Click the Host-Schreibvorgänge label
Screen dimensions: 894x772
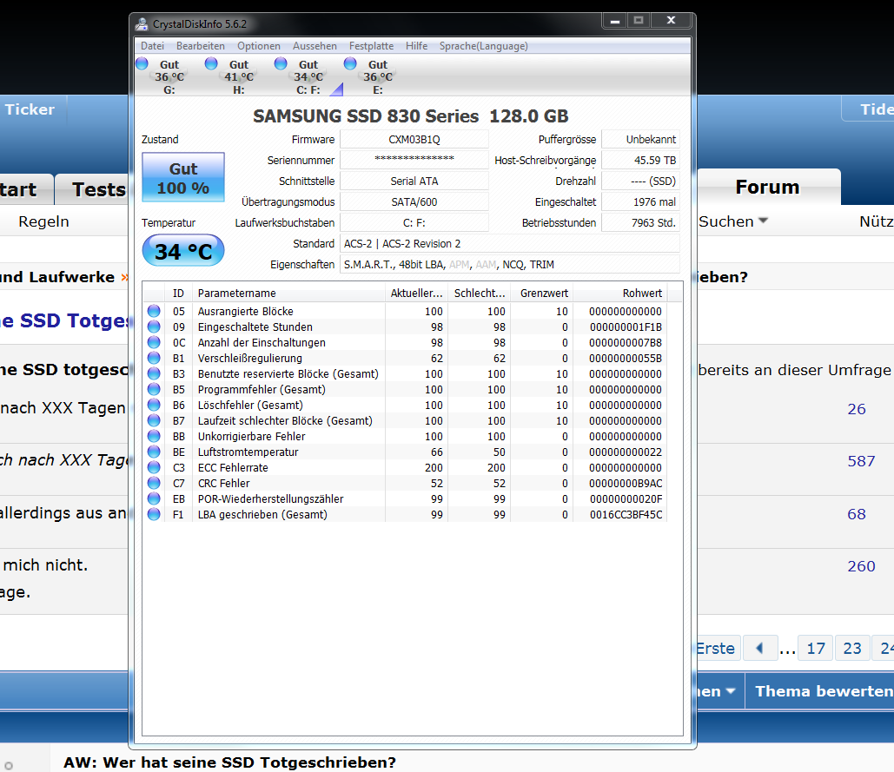click(545, 161)
